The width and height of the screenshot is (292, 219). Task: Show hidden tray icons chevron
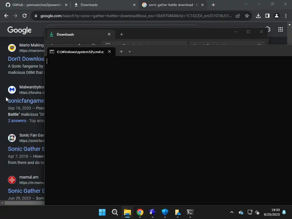(x=232, y=212)
